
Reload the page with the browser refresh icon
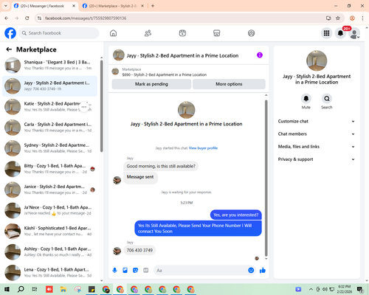click(27, 18)
